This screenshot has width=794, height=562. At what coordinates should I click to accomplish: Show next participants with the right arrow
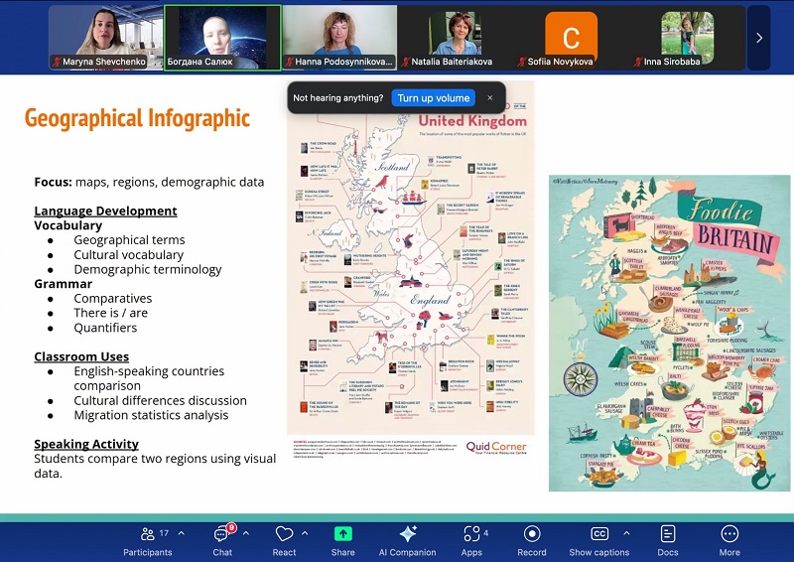tap(759, 38)
